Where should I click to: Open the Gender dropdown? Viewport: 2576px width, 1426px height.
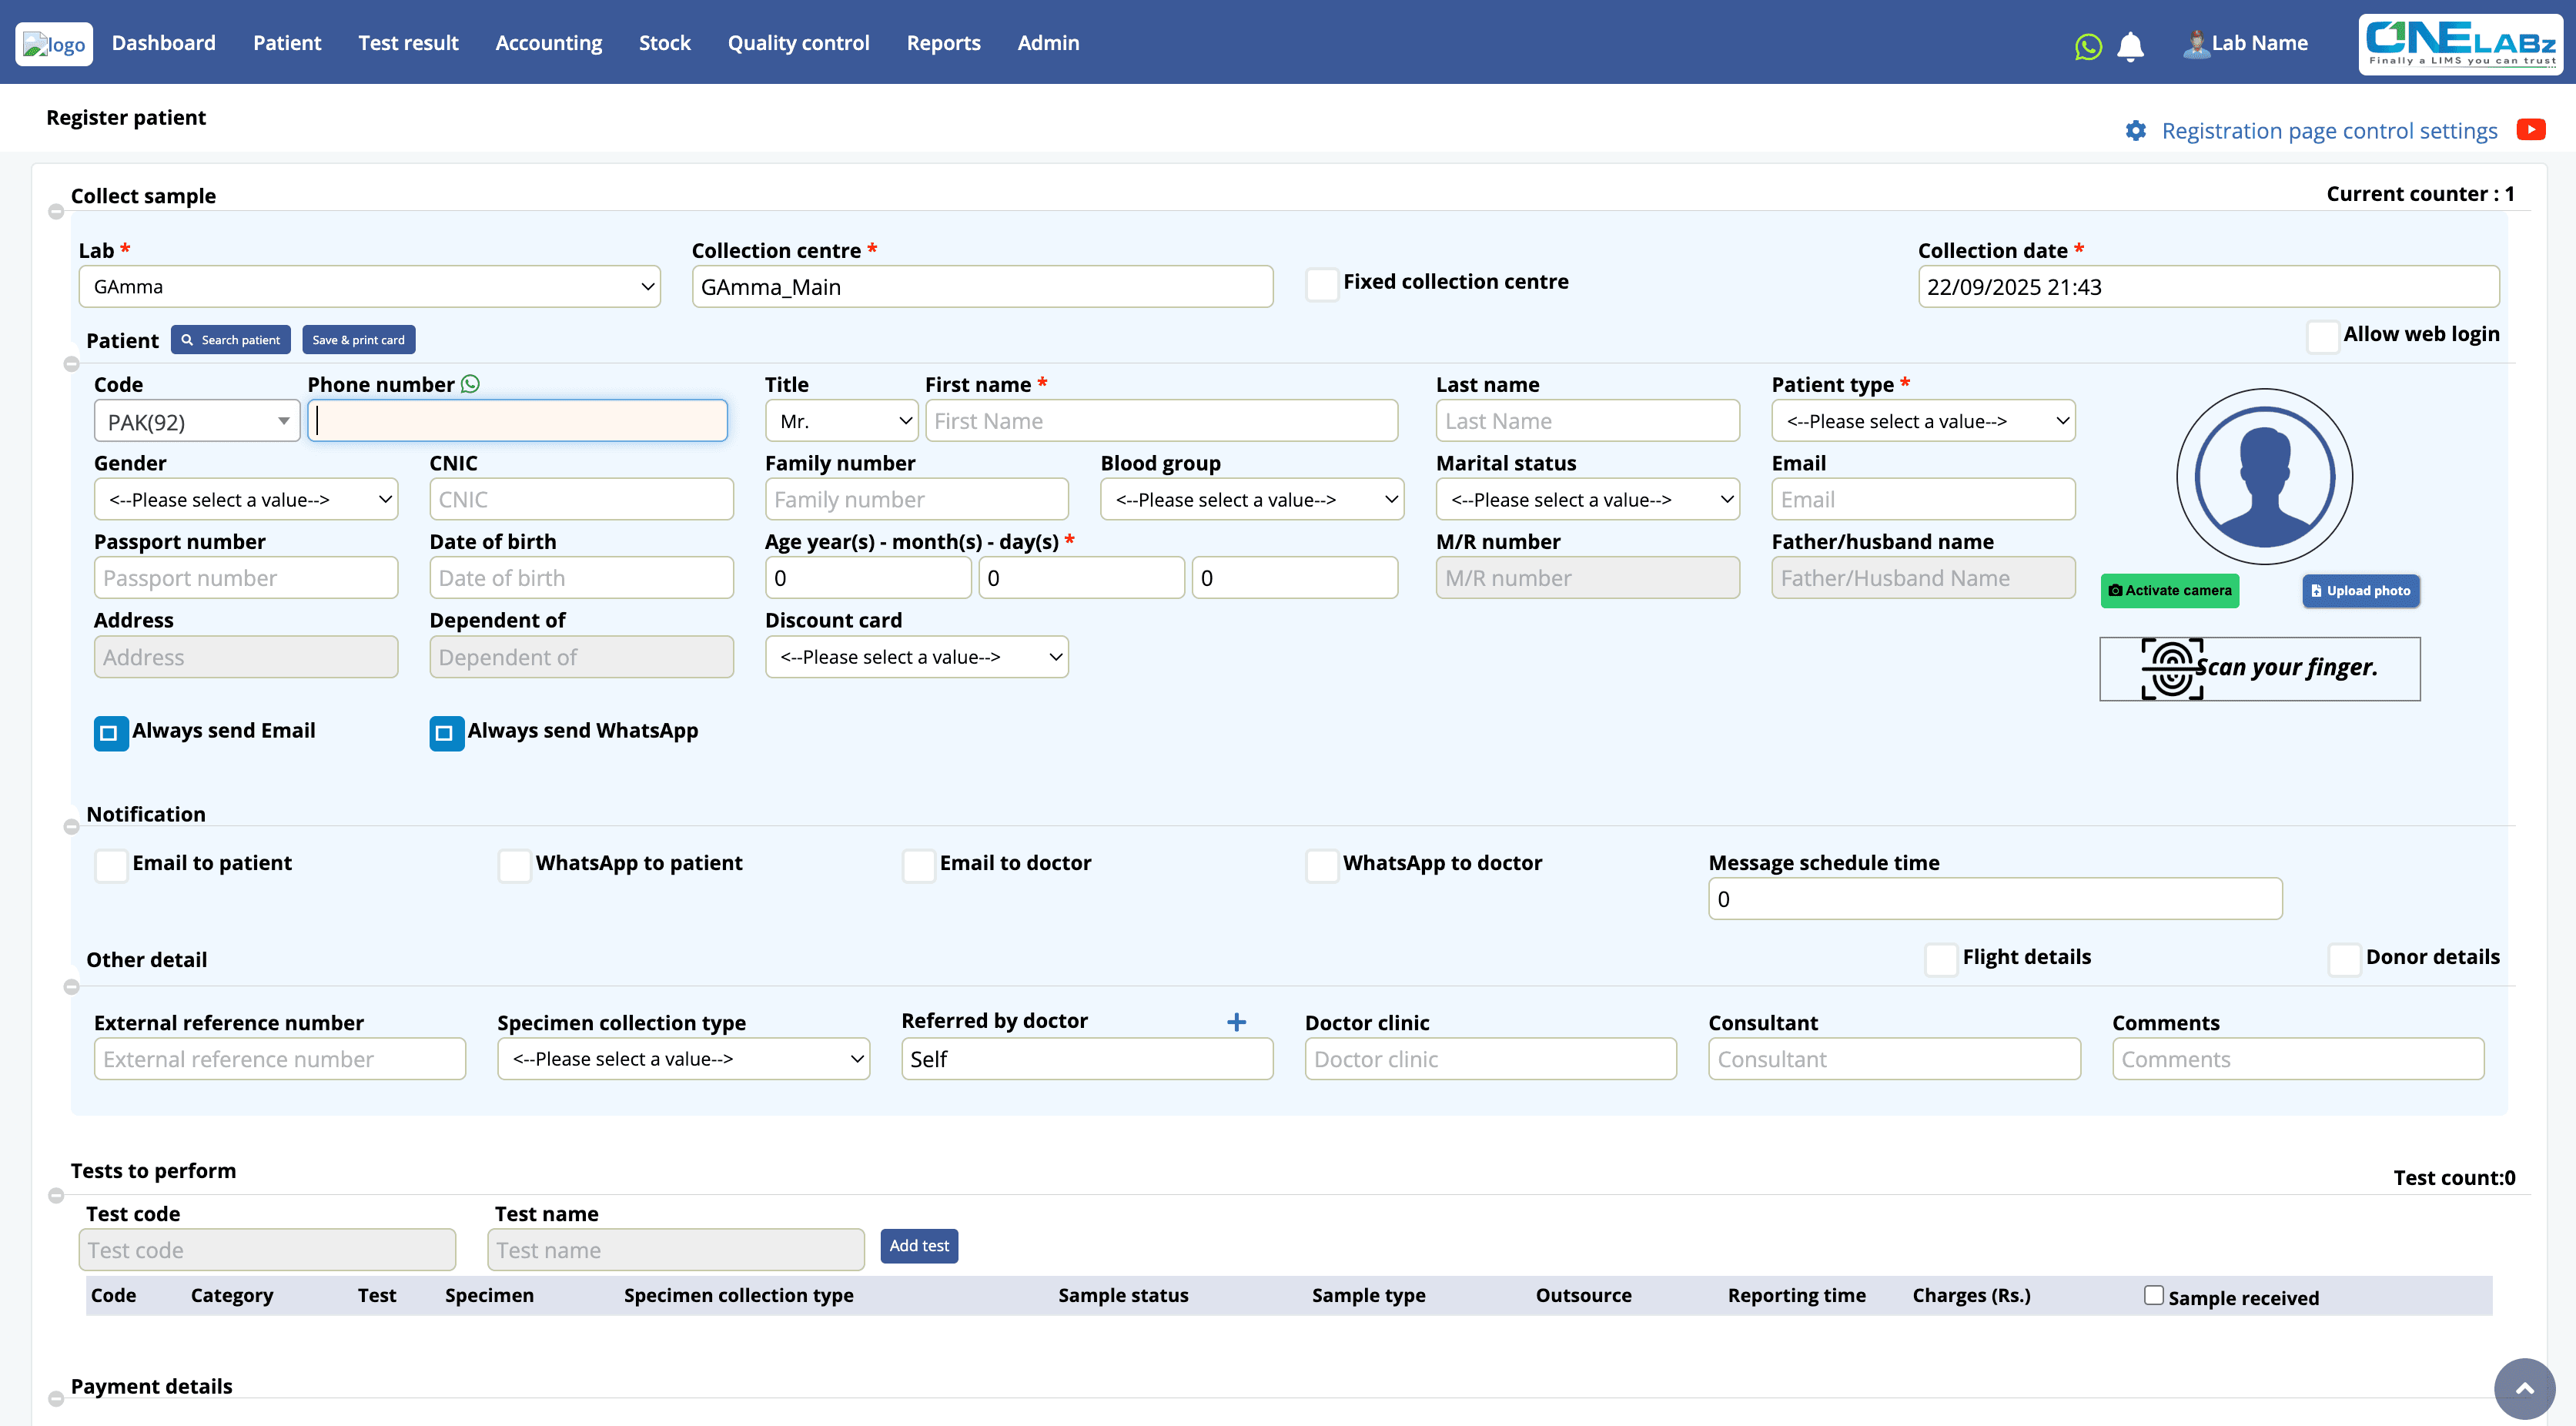(246, 499)
